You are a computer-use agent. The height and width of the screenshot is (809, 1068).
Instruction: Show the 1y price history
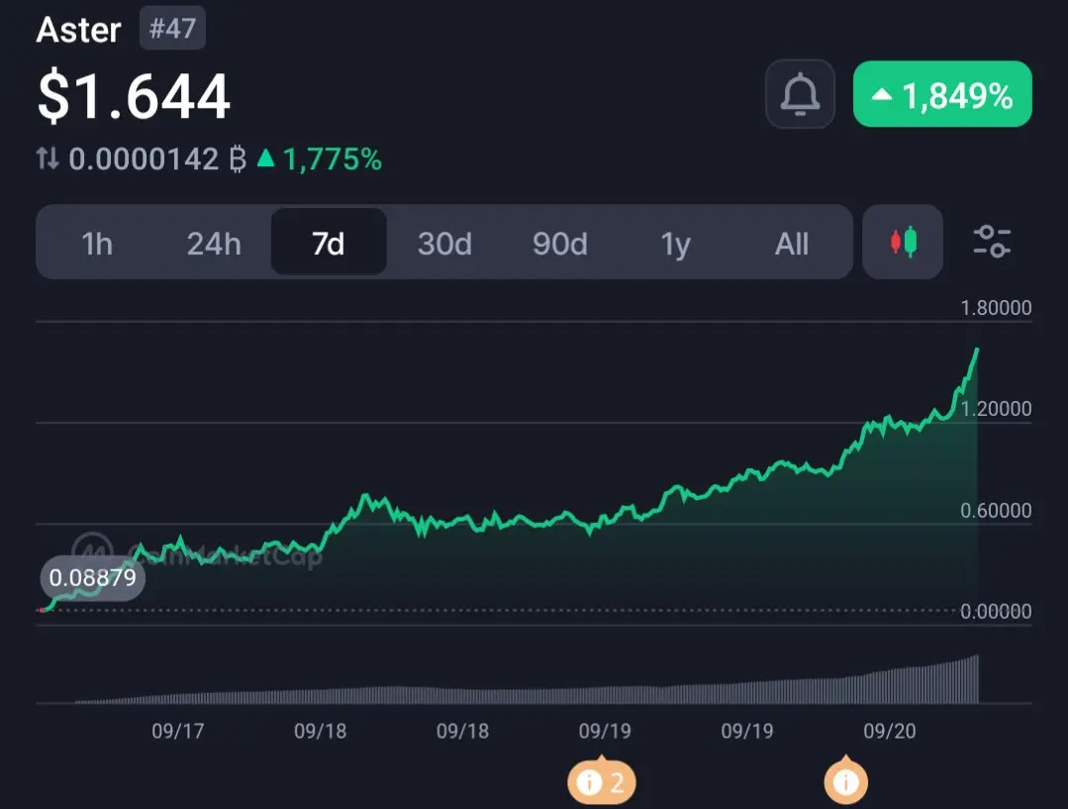point(676,244)
